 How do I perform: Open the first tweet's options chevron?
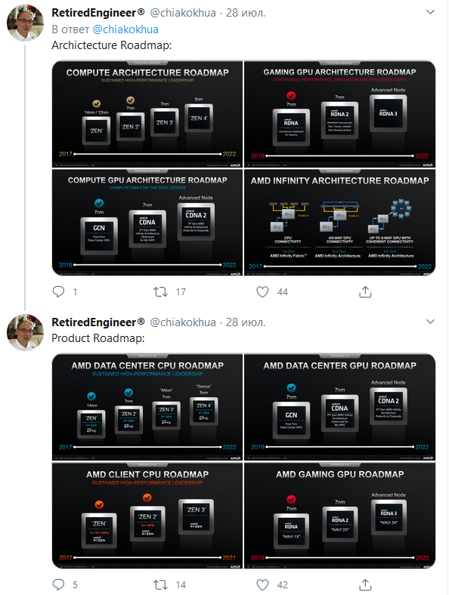tap(430, 12)
